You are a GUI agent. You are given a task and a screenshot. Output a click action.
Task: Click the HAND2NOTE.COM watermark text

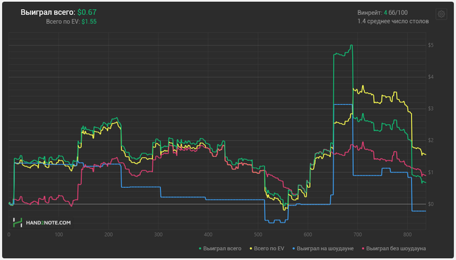point(48,223)
